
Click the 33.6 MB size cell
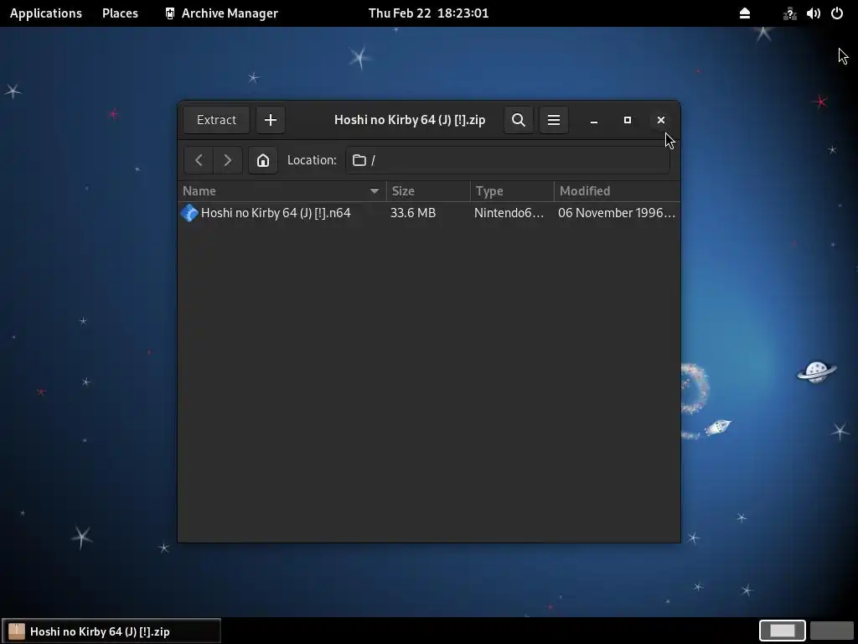(x=413, y=212)
